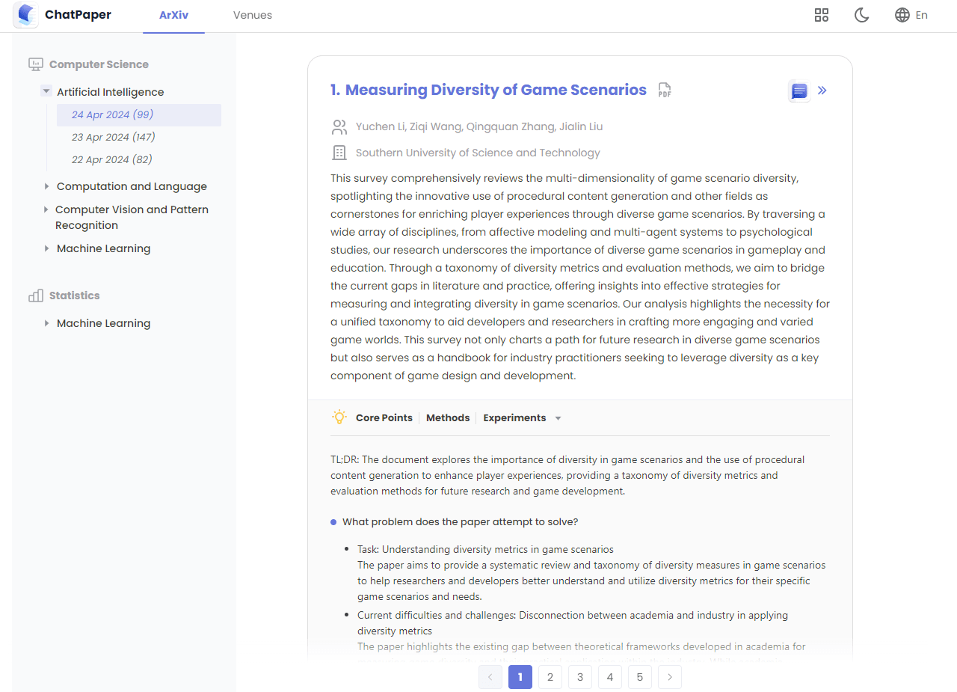Select the Core Points tab
This screenshot has width=957, height=692.
[384, 418]
